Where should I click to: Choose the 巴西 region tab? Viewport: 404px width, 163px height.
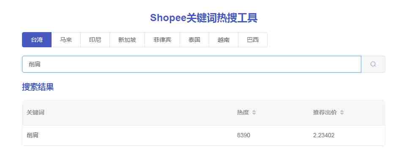pyautogui.click(x=253, y=40)
